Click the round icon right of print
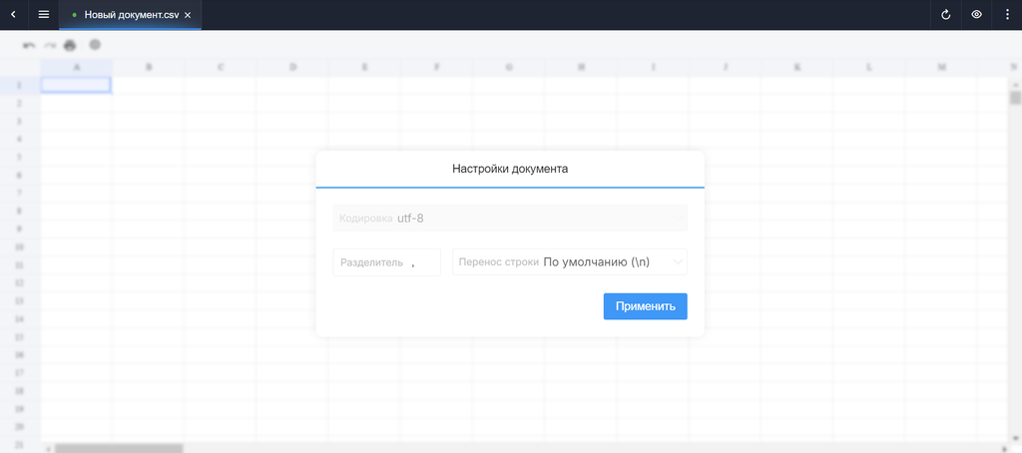 tap(95, 44)
